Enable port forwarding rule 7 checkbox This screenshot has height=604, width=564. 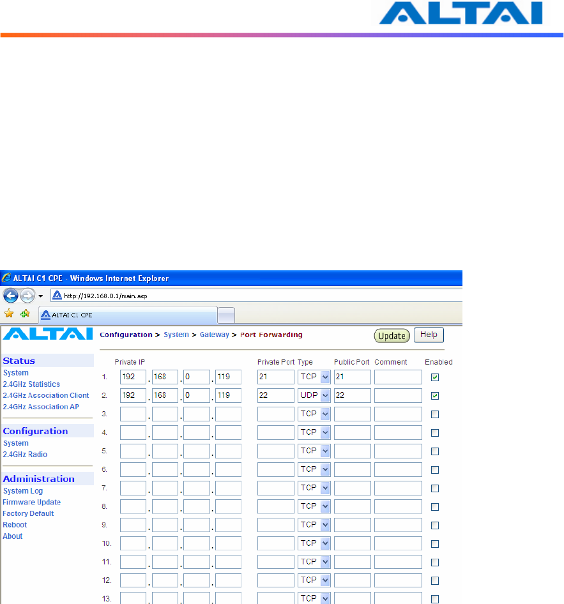(x=435, y=488)
